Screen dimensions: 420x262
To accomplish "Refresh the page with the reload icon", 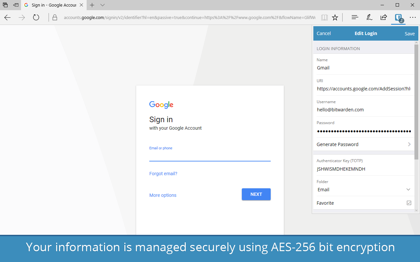I will click(36, 17).
